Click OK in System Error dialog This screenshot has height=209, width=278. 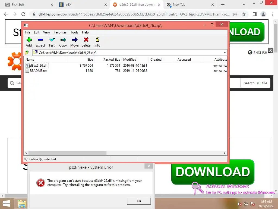click(x=139, y=201)
